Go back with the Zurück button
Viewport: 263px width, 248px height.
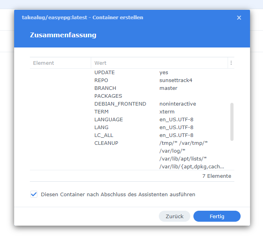[x=175, y=216]
